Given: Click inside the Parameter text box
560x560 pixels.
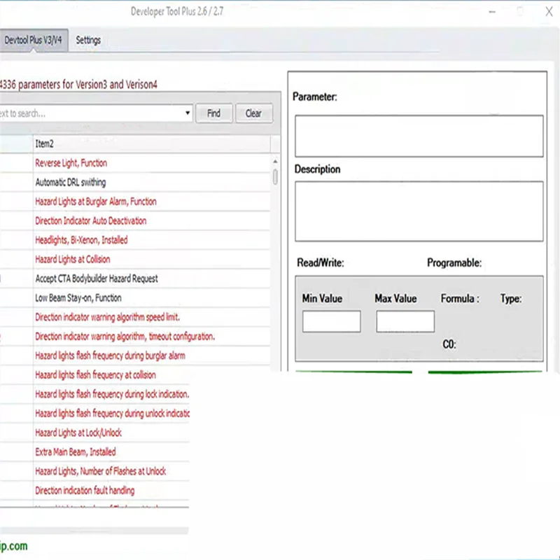Looking at the screenshot, I should (x=419, y=136).
